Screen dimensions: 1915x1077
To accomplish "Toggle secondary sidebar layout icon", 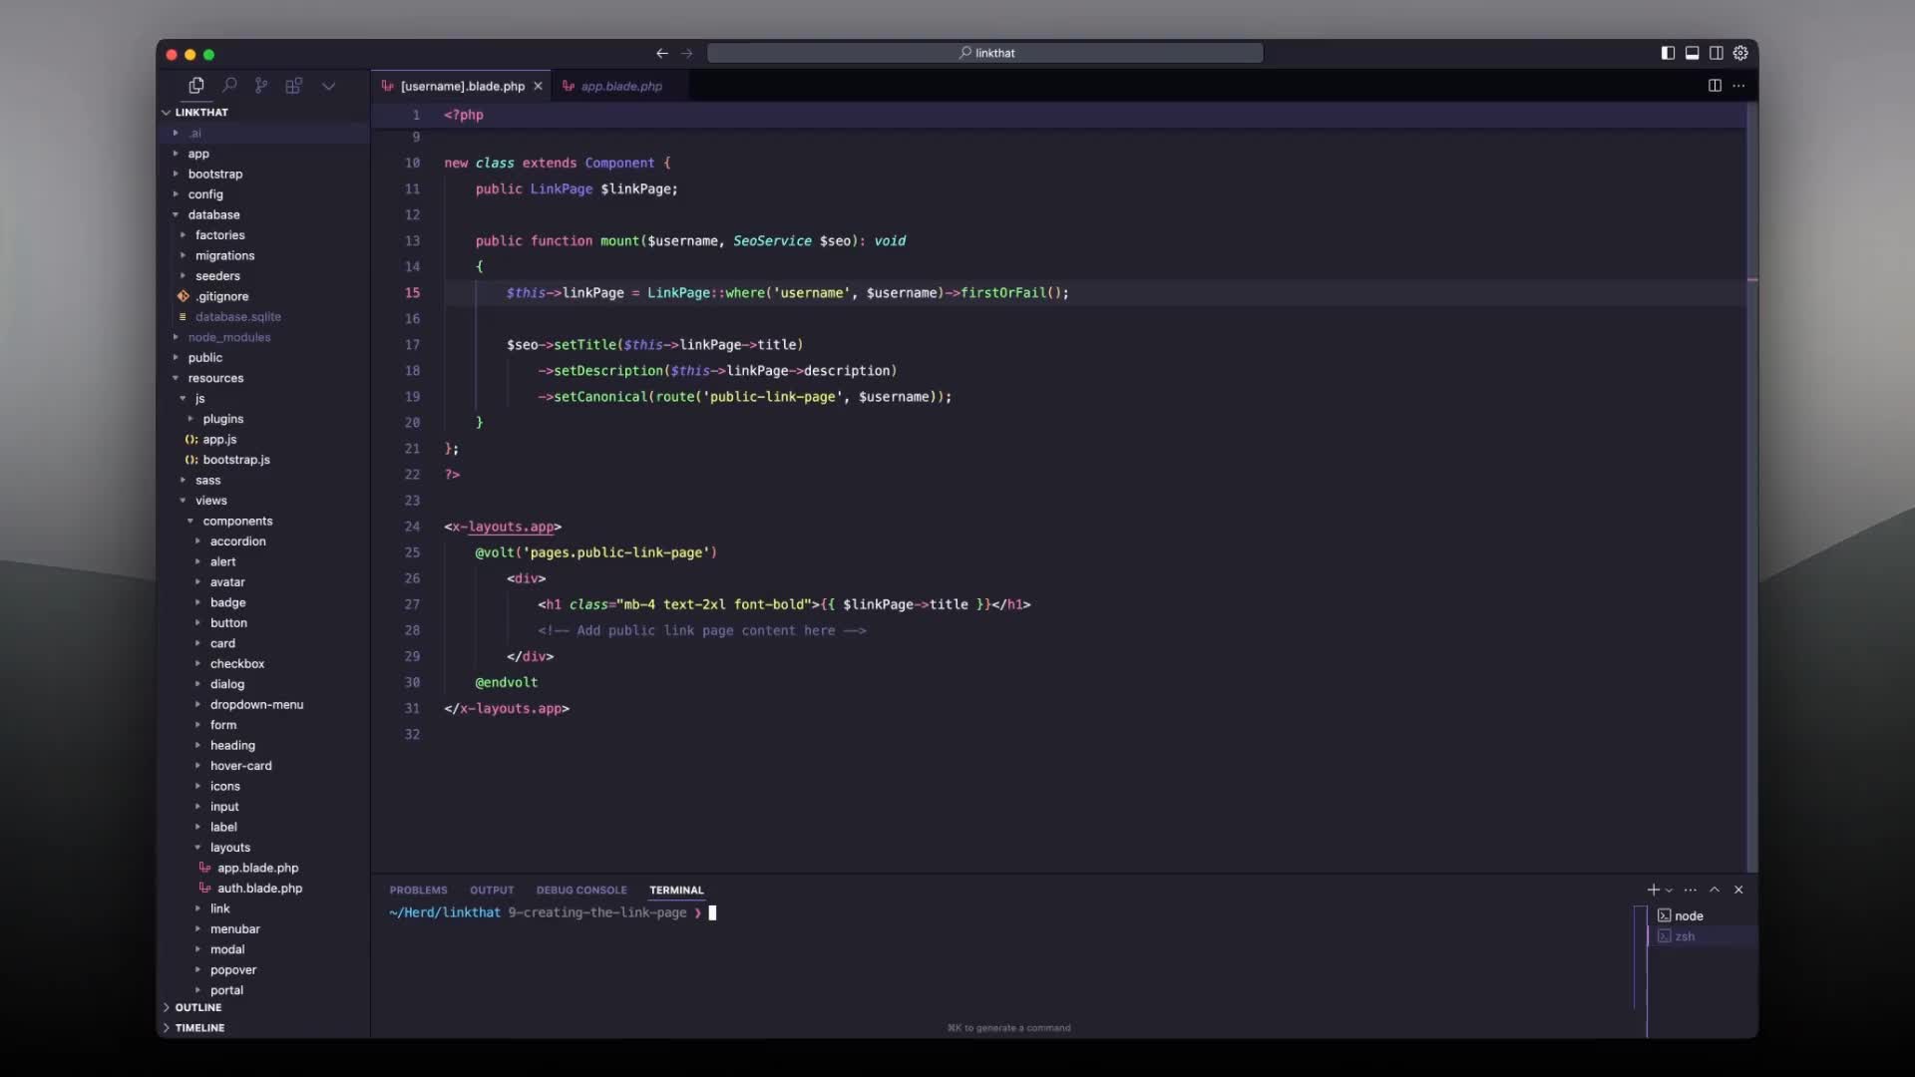I will 1717,53.
